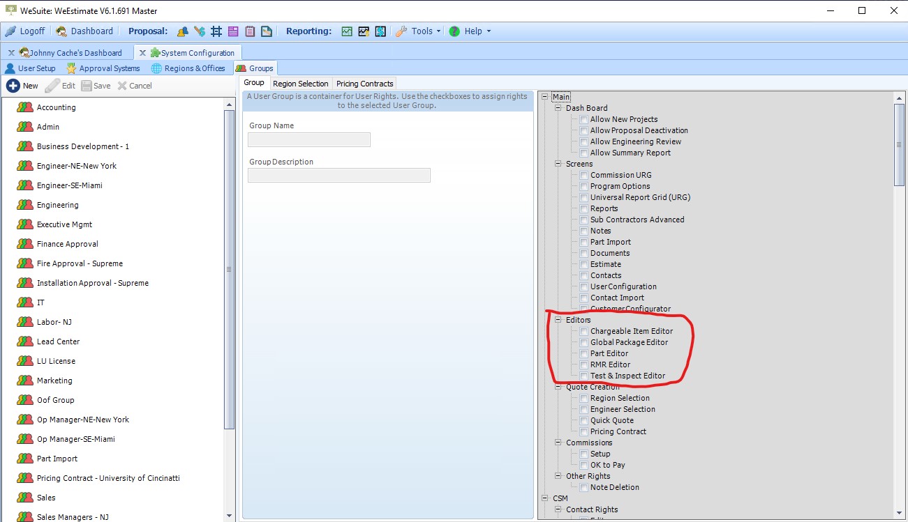908x522 pixels.
Task: Enable the Chargeable Item Editor checkbox
Action: coord(583,331)
